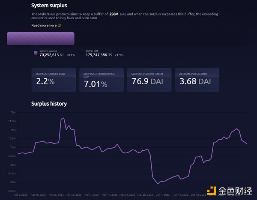Click the May 14, 2023 x-axis date
The image size is (257, 200).
coord(109,195)
